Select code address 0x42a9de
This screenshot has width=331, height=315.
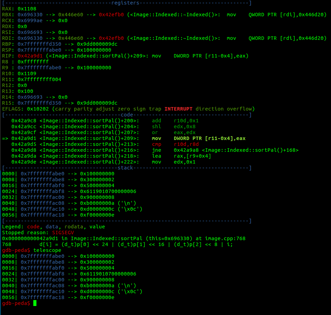(24, 162)
